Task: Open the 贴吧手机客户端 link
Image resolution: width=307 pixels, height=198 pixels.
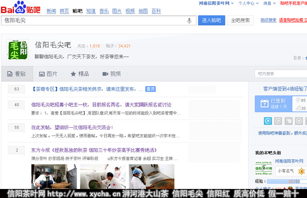Action: 293,3
